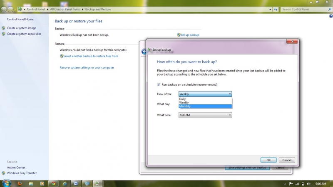
Task: Choose Monthly in the dropdown list
Action: pyautogui.click(x=185, y=106)
